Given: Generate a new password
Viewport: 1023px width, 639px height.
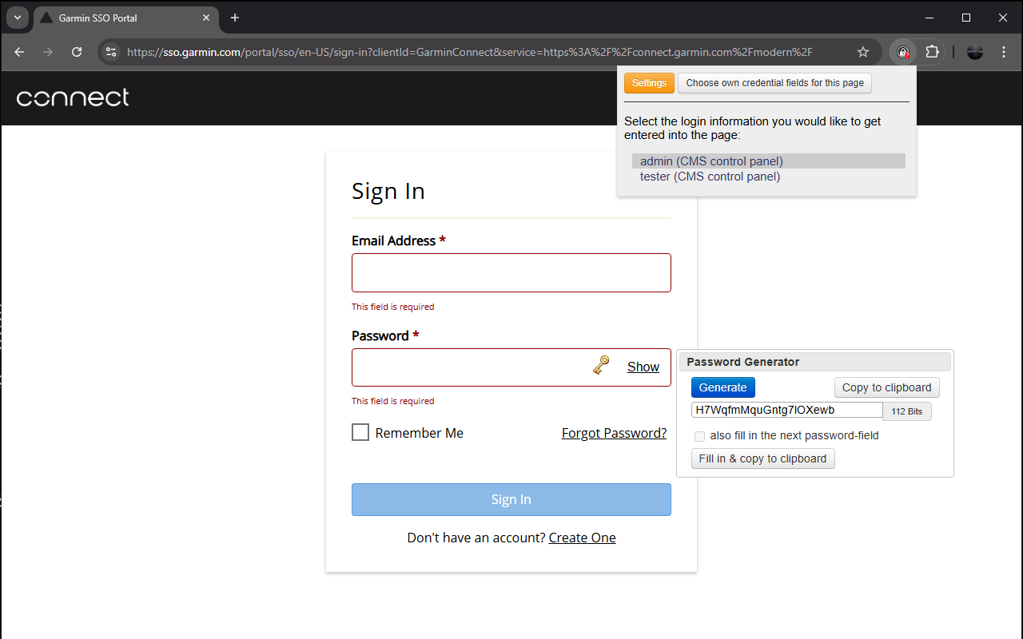Looking at the screenshot, I should tap(722, 387).
